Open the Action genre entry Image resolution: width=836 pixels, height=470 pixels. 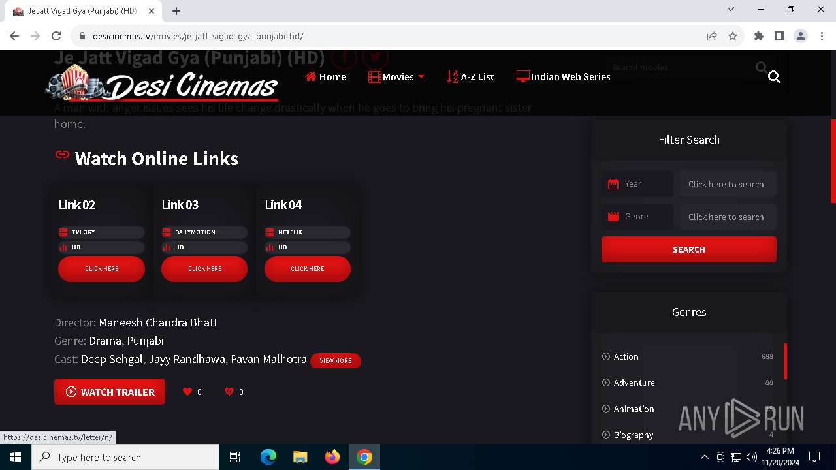pyautogui.click(x=626, y=356)
